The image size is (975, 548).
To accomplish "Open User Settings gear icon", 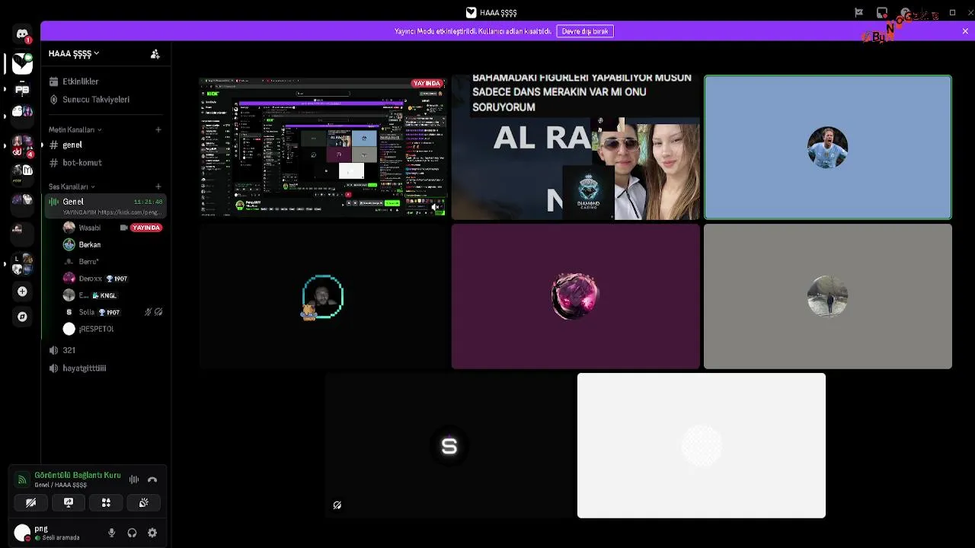I will (x=152, y=533).
